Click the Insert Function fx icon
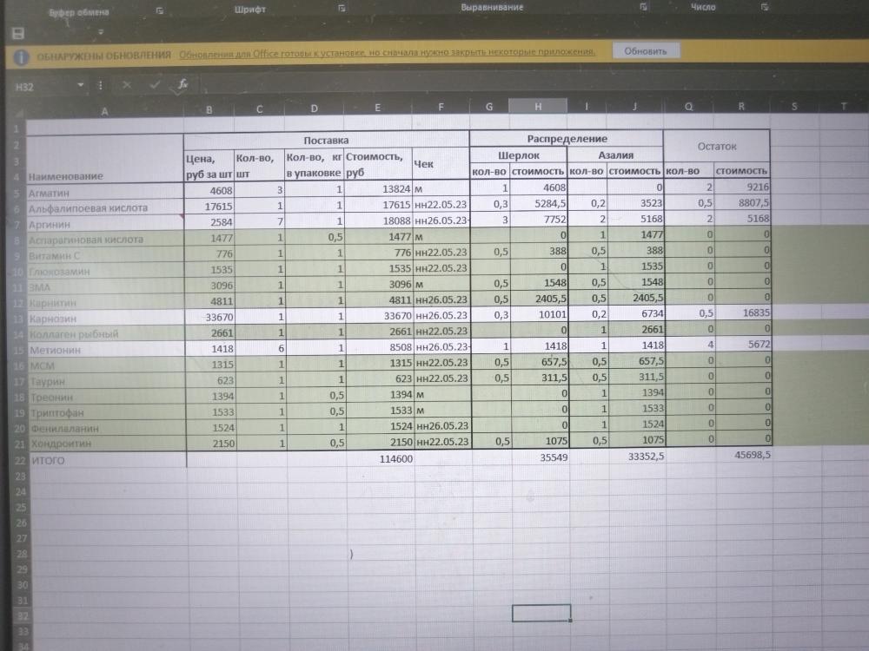 182,85
